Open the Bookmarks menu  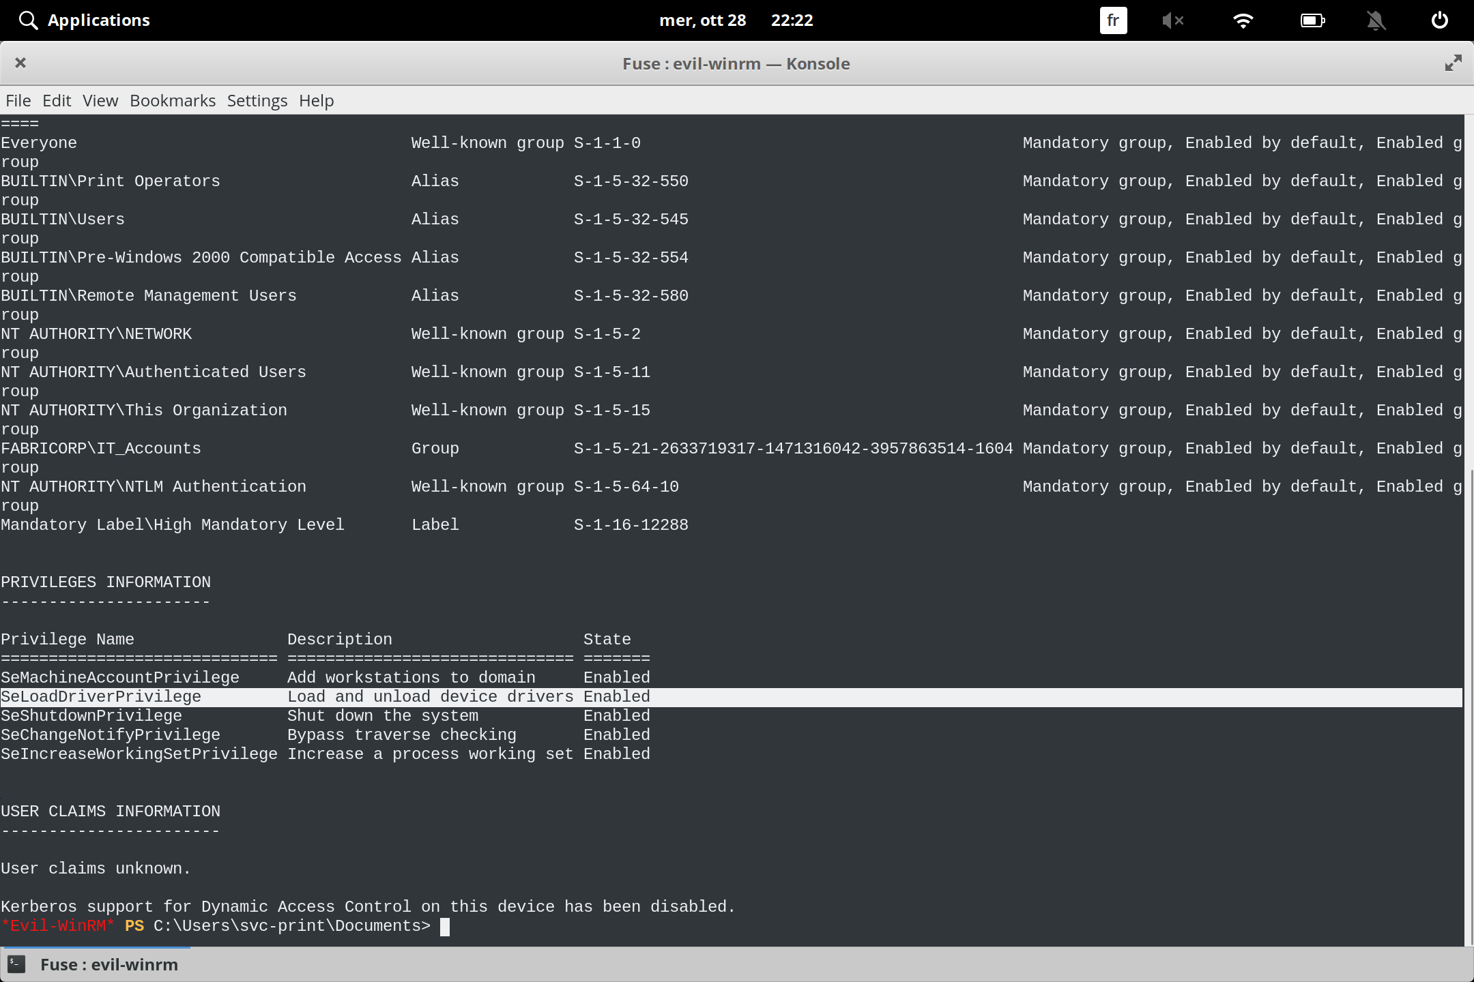tap(172, 100)
